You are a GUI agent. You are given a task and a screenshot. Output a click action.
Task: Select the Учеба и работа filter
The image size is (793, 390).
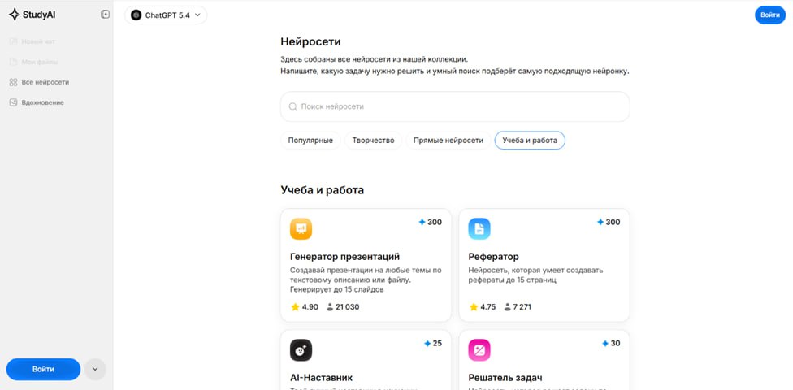tap(530, 141)
